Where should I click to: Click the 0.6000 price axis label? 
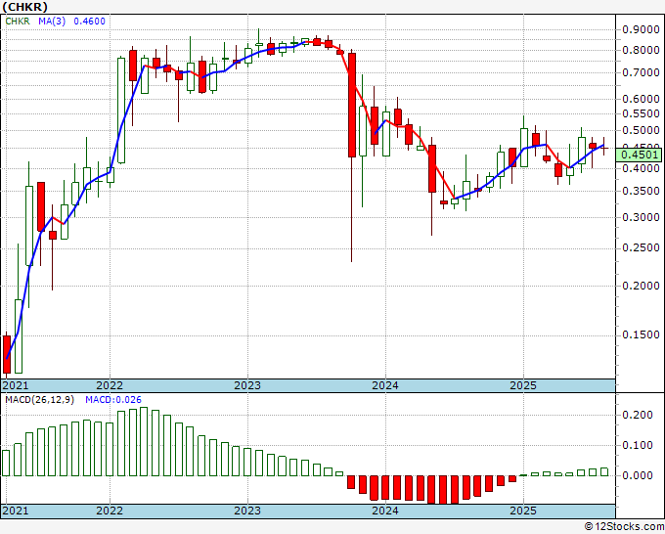(641, 99)
